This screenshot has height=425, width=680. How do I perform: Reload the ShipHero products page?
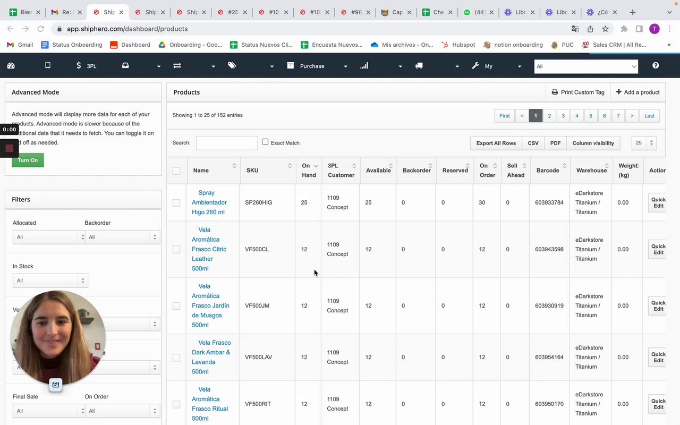click(40, 29)
